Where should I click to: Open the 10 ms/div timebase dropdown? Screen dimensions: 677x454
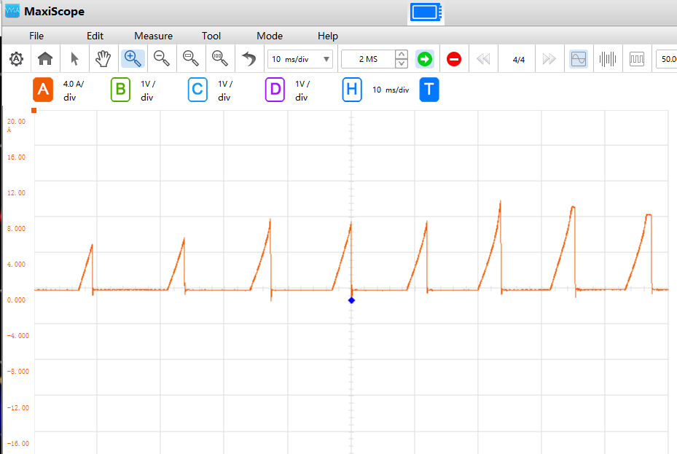click(x=300, y=59)
